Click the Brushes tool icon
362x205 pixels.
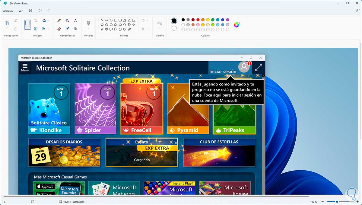88,23
